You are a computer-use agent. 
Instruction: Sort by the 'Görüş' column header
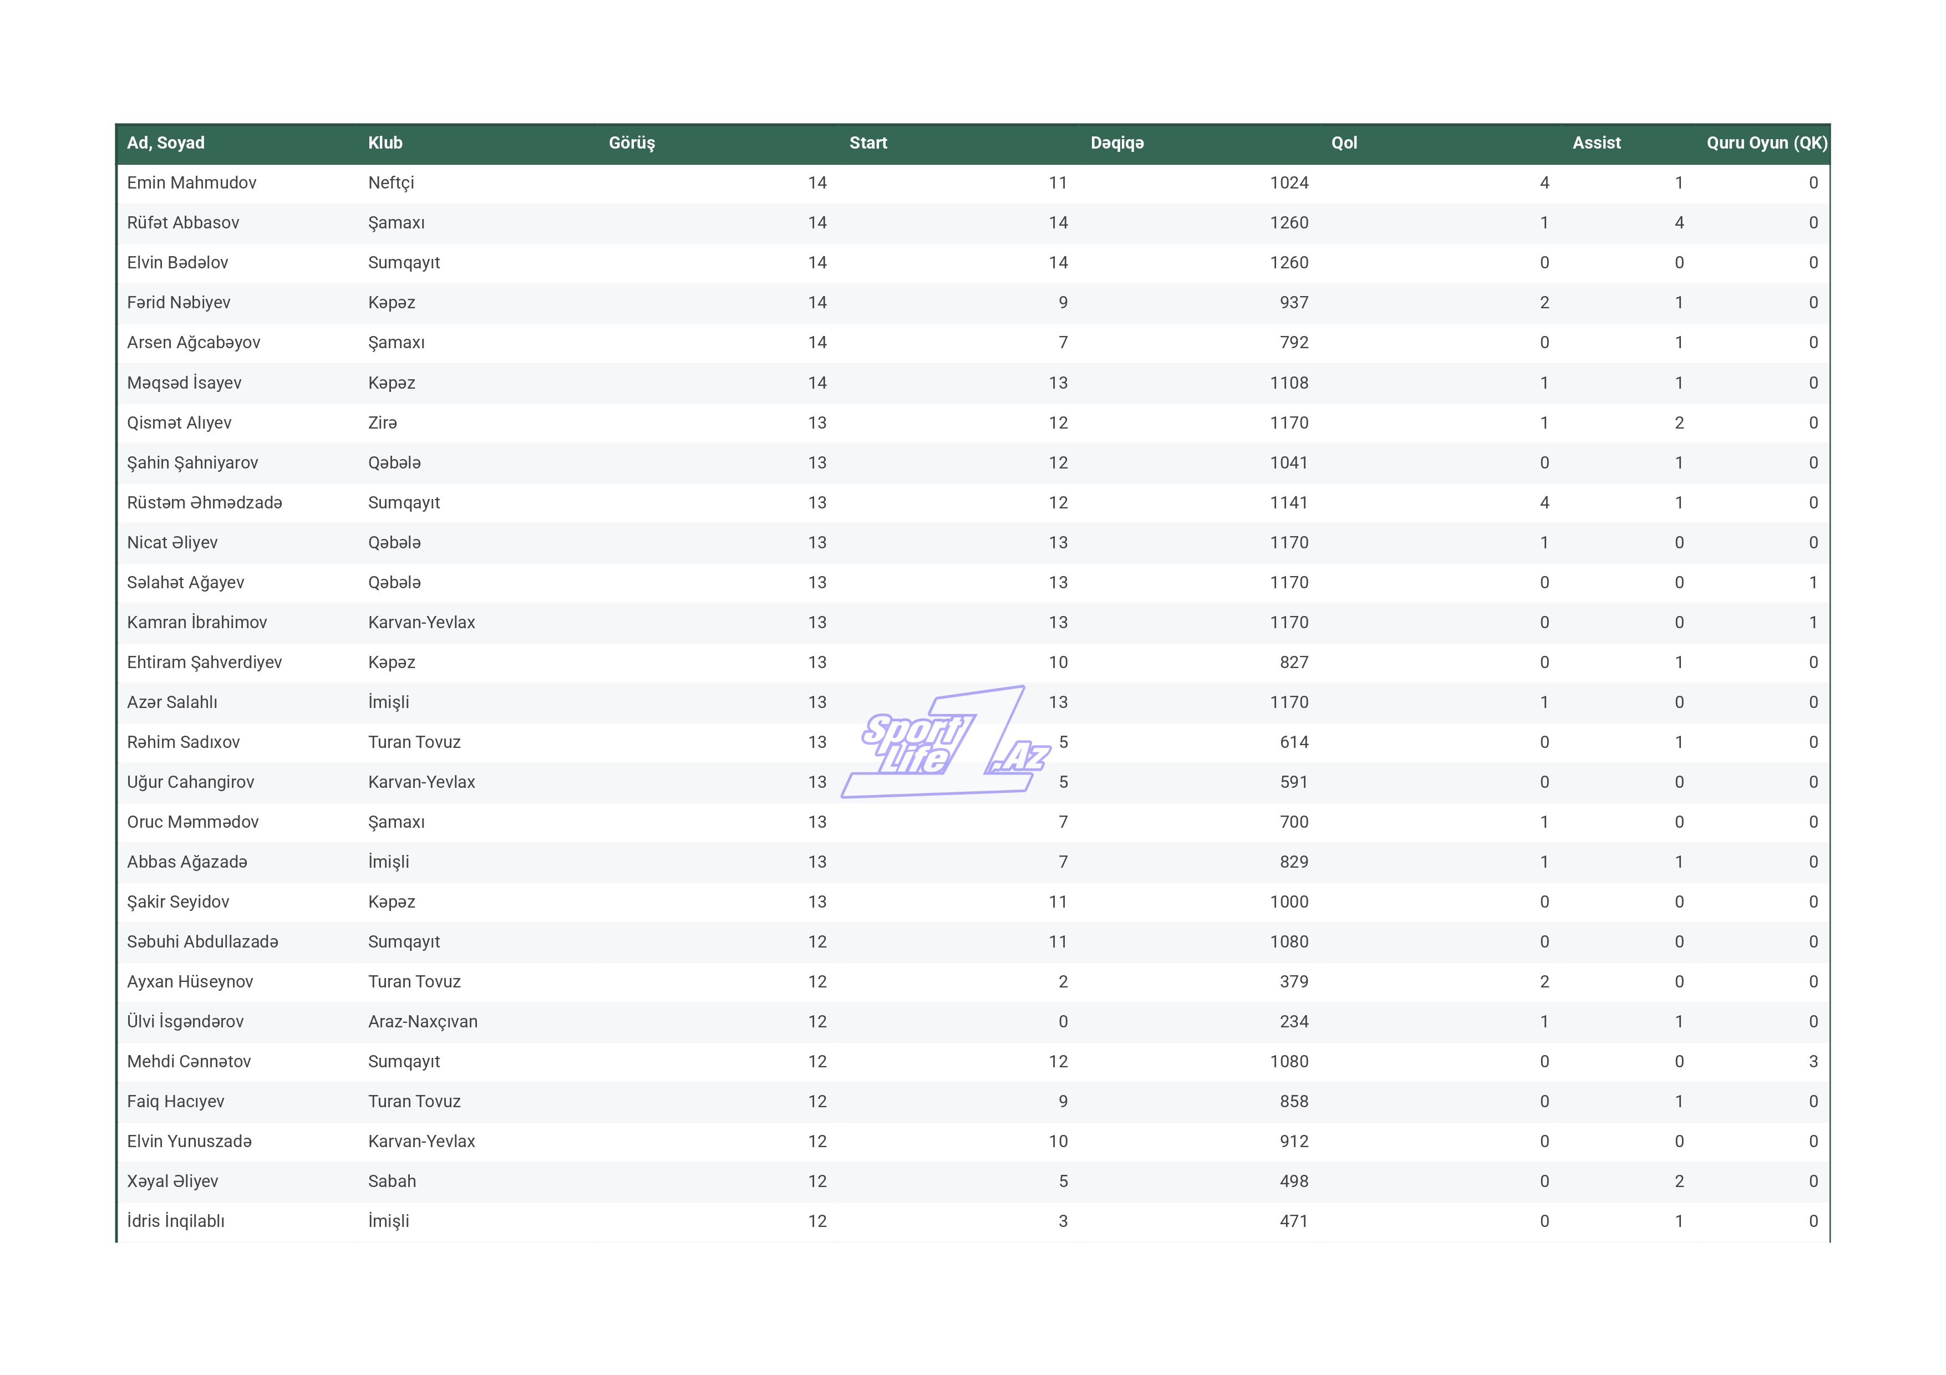tap(632, 143)
